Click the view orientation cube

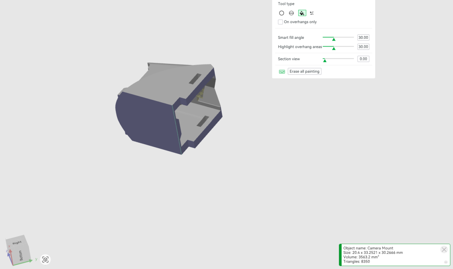click(19, 250)
